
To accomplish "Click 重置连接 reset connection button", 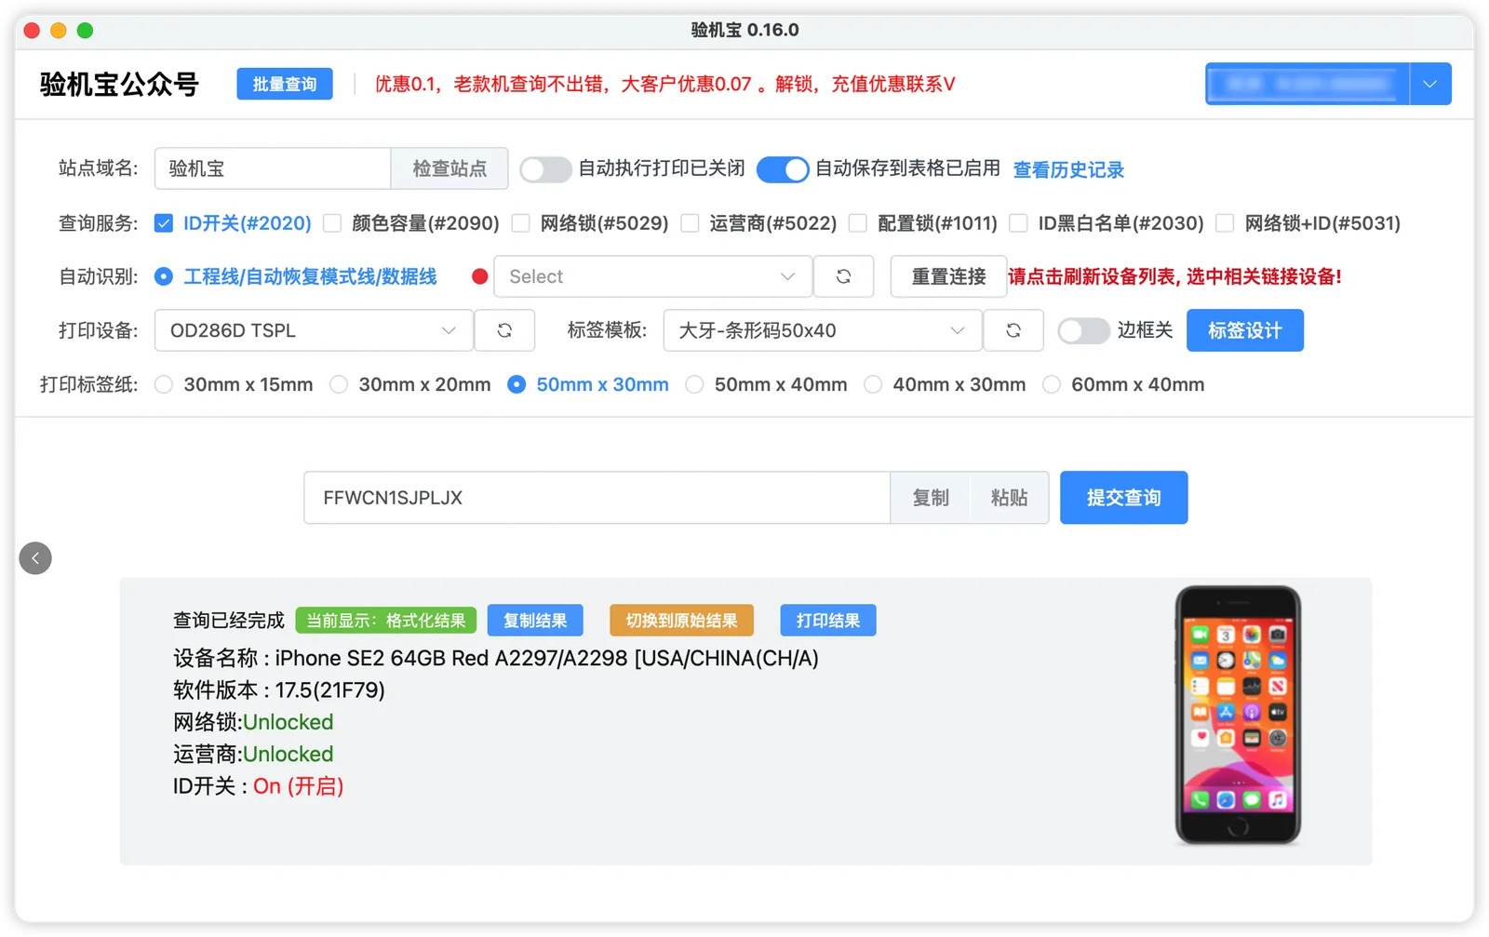I will 948,276.
